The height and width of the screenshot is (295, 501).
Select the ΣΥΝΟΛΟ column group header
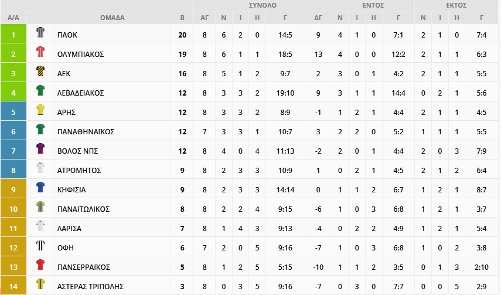coord(263,5)
